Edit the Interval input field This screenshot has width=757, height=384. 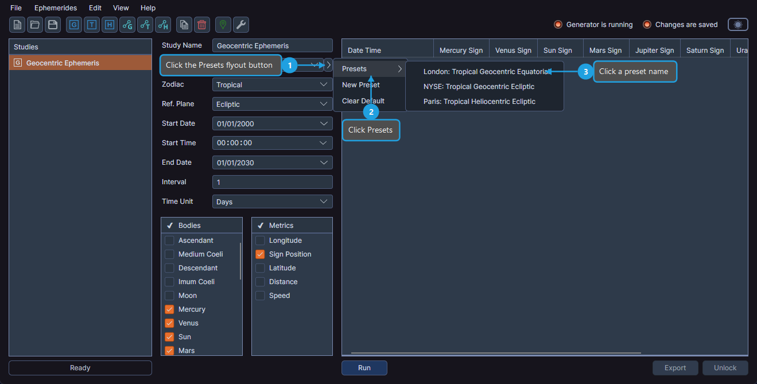click(272, 181)
